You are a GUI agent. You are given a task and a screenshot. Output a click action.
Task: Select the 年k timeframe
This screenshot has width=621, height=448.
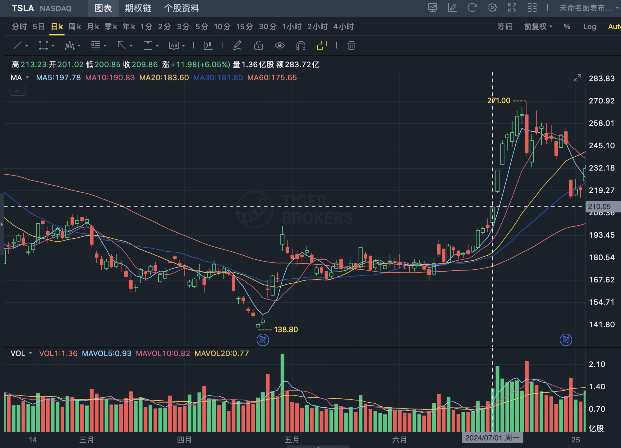coord(129,27)
